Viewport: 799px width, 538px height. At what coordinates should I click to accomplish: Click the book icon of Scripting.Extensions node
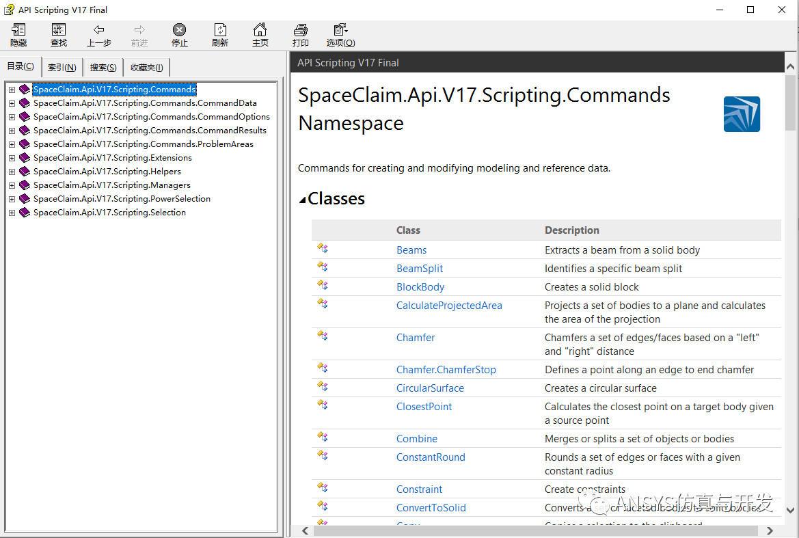coord(25,158)
